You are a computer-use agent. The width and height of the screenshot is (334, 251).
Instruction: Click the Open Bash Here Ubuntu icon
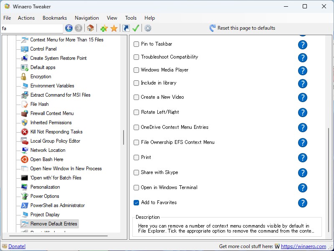(25, 159)
